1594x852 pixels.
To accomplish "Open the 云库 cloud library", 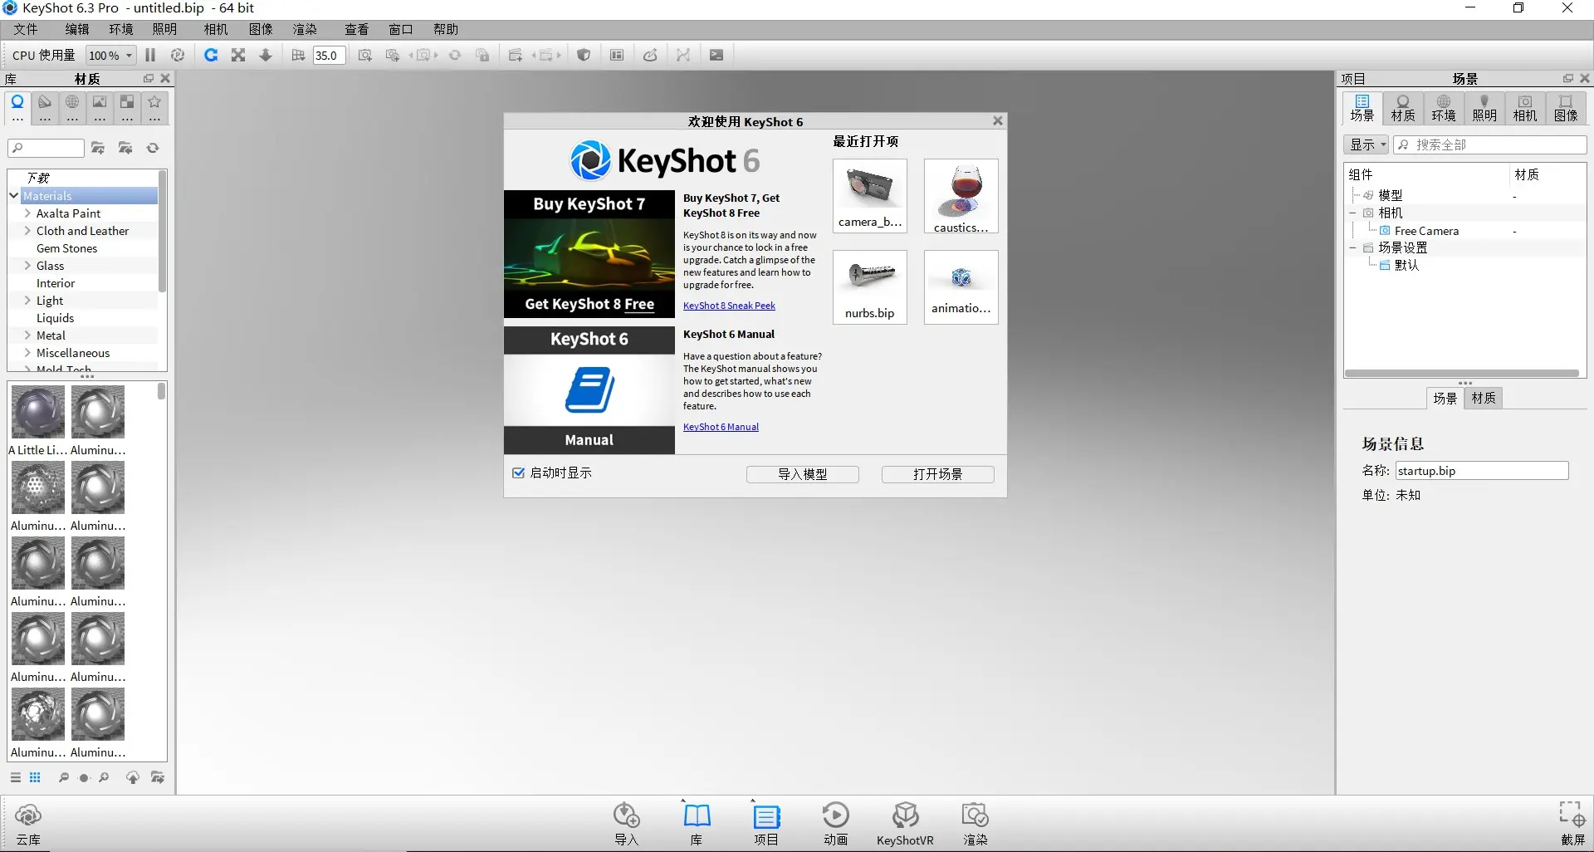I will tap(28, 824).
